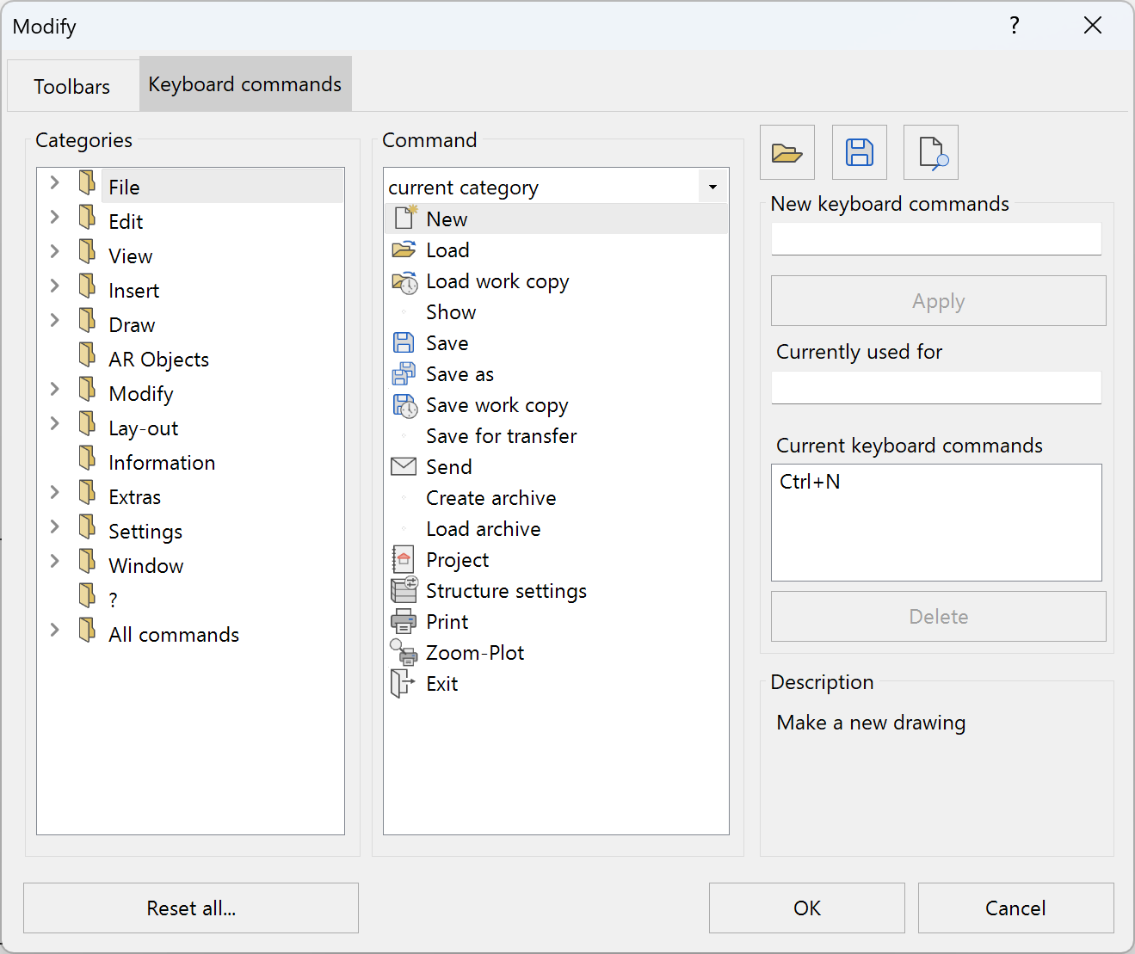The image size is (1135, 954).
Task: Open a keyboard command file using the folder icon
Action: tap(786, 152)
